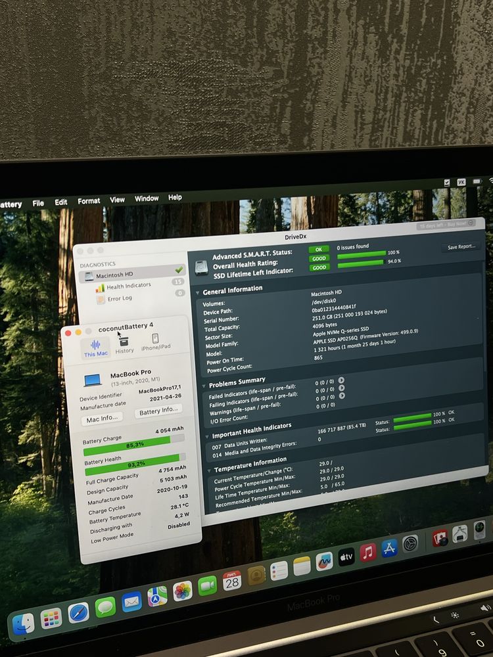Open Apple TV from the Dock

pos(346,557)
